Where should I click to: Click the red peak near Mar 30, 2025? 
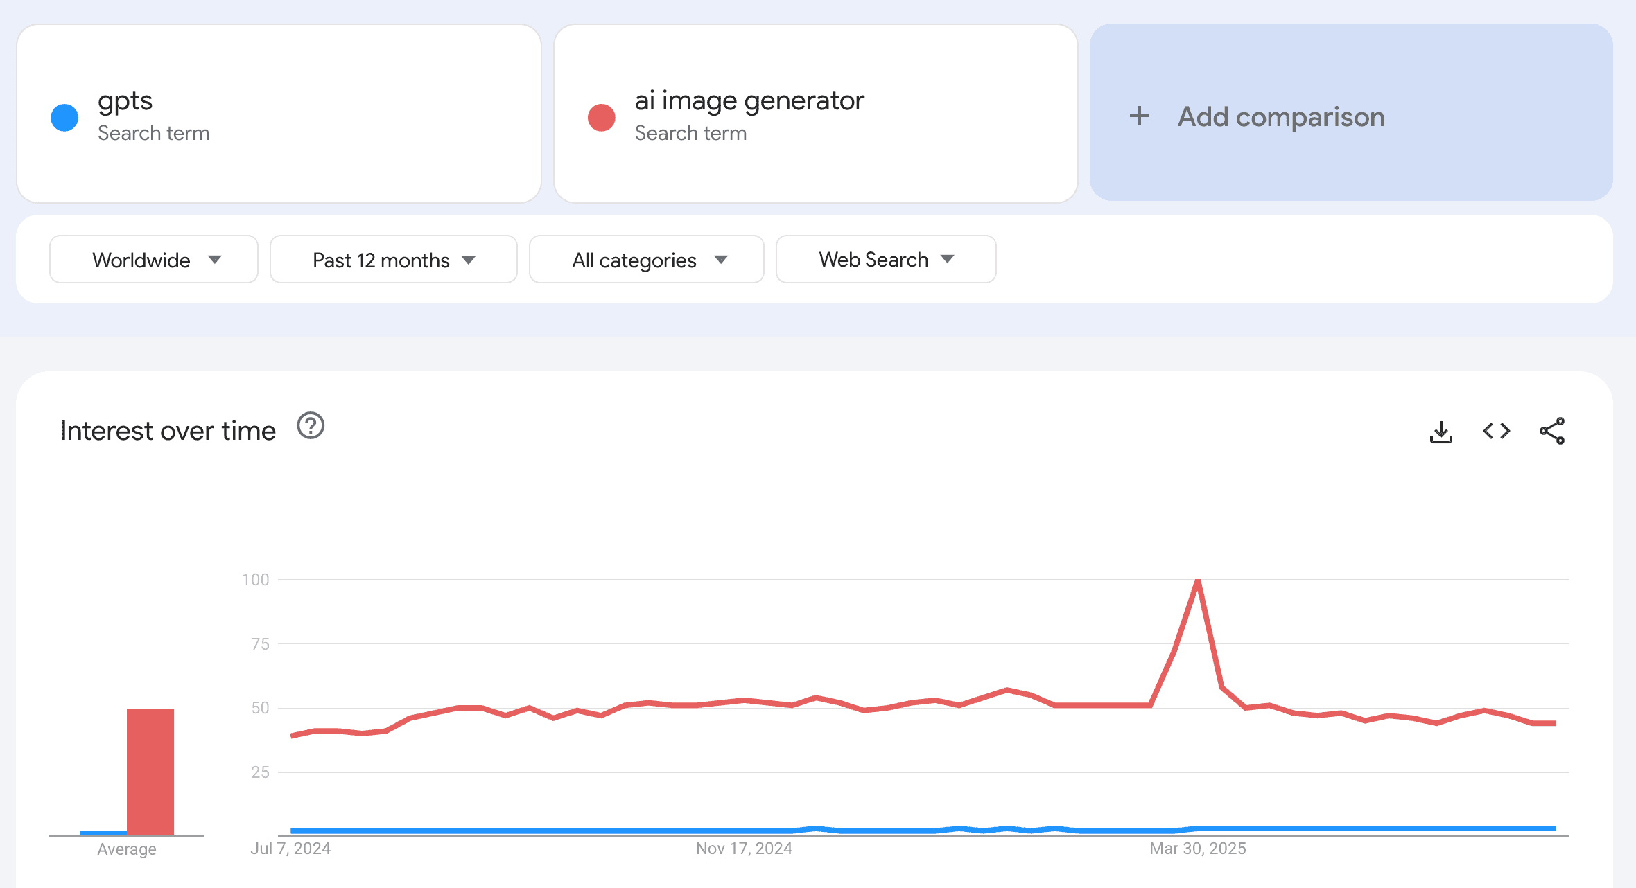1198,582
